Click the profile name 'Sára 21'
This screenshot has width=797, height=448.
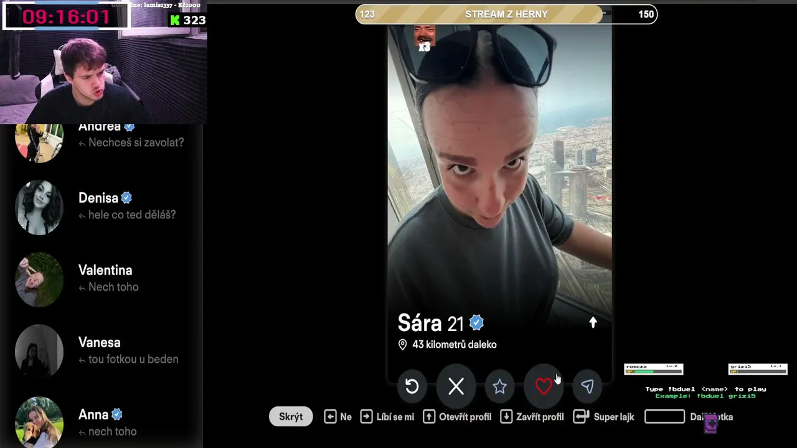tap(431, 323)
